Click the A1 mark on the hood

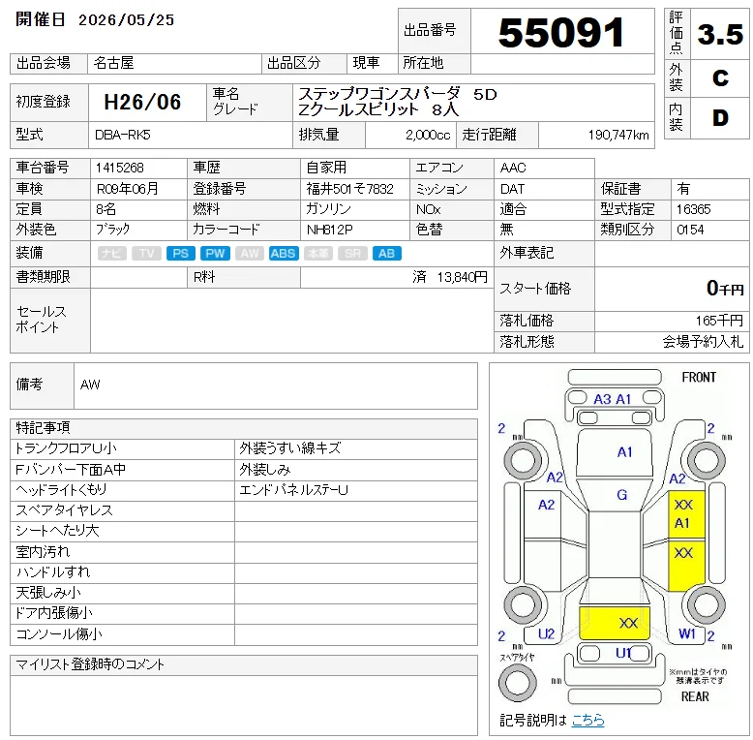624,451
